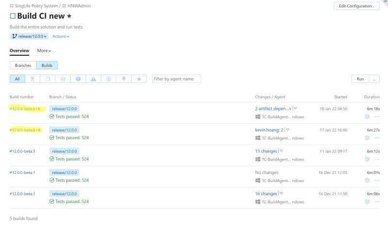Filter builds by running spinner icon
388x233 pixels.
[48, 79]
